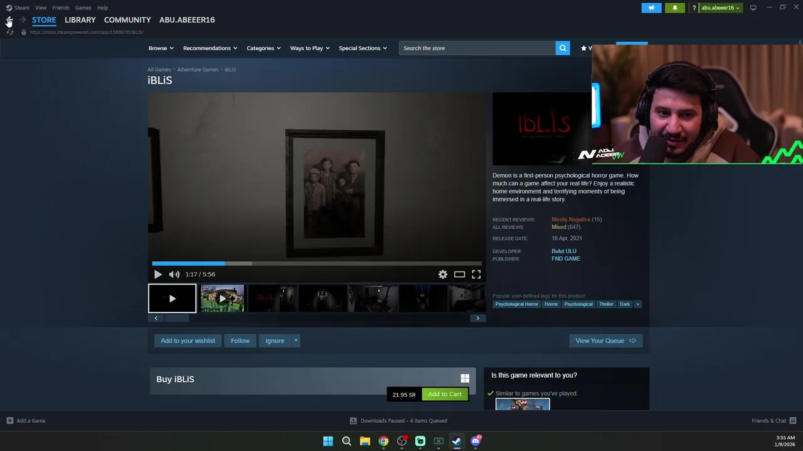Click the store search magnifier button
Viewport: 803px width, 451px height.
[563, 48]
